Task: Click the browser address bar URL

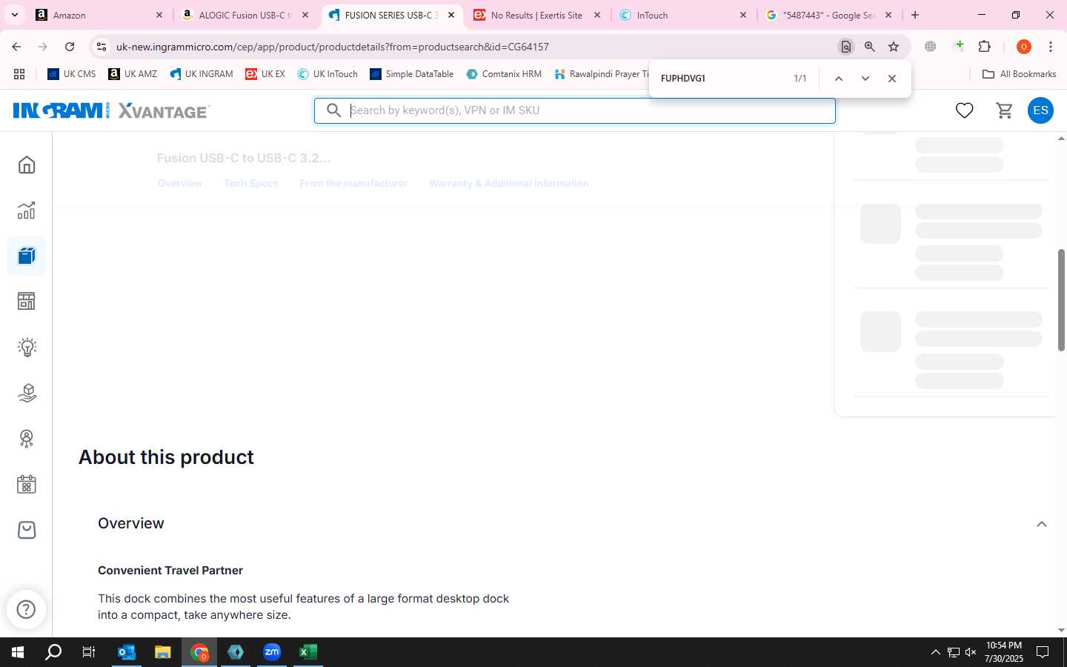Action: (x=333, y=47)
